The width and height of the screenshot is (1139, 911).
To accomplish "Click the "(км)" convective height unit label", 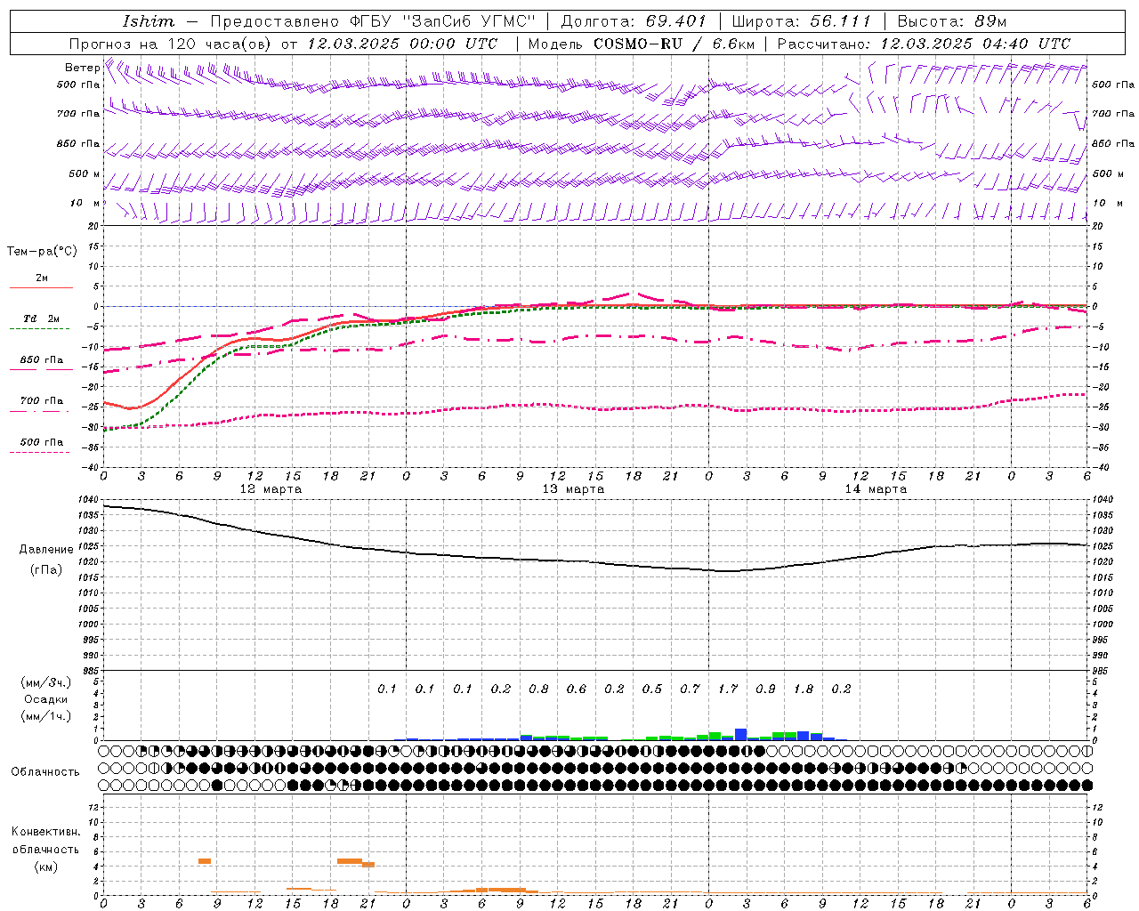I will [x=45, y=867].
